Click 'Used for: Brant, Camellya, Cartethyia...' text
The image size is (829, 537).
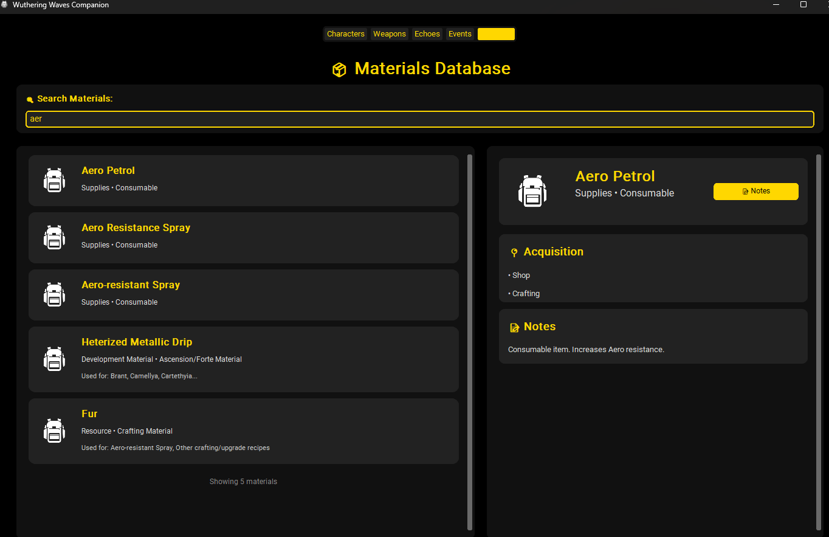(139, 376)
